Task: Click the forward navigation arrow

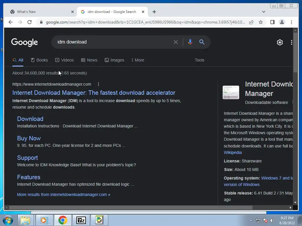Action: [x=20, y=22]
